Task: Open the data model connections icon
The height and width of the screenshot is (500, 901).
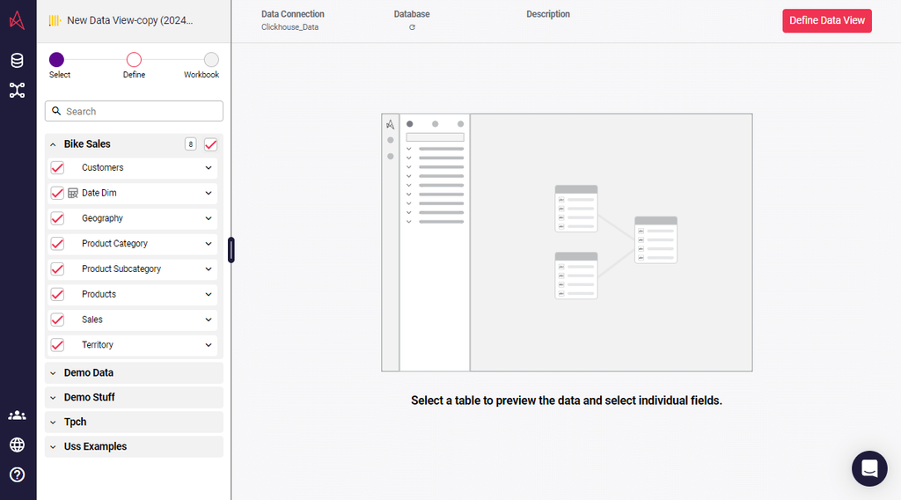Action: click(17, 90)
